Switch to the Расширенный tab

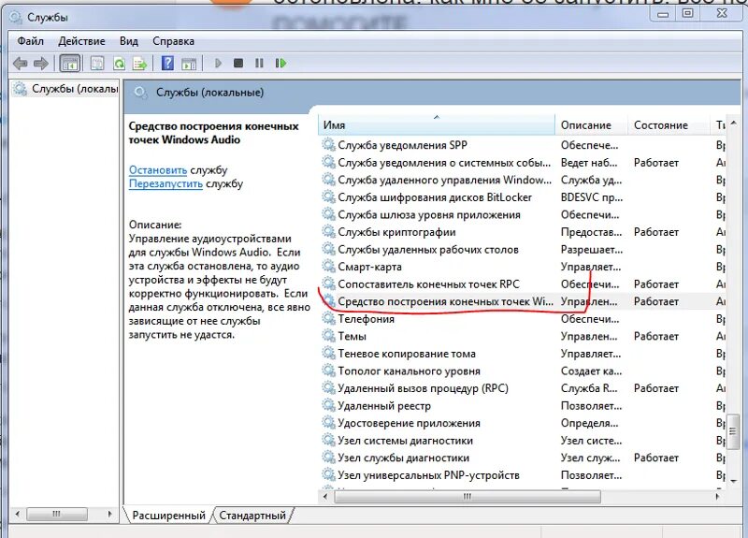pyautogui.click(x=168, y=516)
